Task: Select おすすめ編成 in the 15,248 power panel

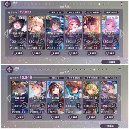Action: click(x=74, y=78)
